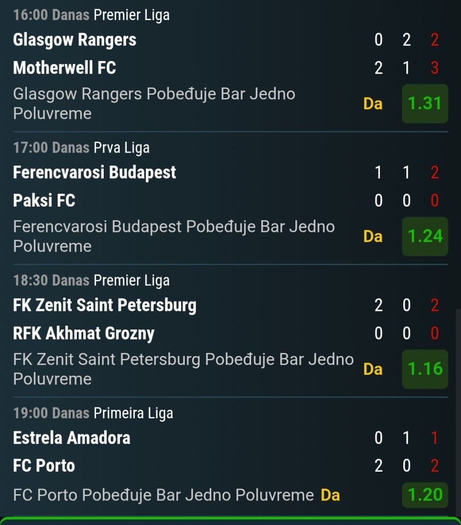Click the Paksi FC team name
The width and height of the screenshot is (461, 525).
[x=44, y=200]
